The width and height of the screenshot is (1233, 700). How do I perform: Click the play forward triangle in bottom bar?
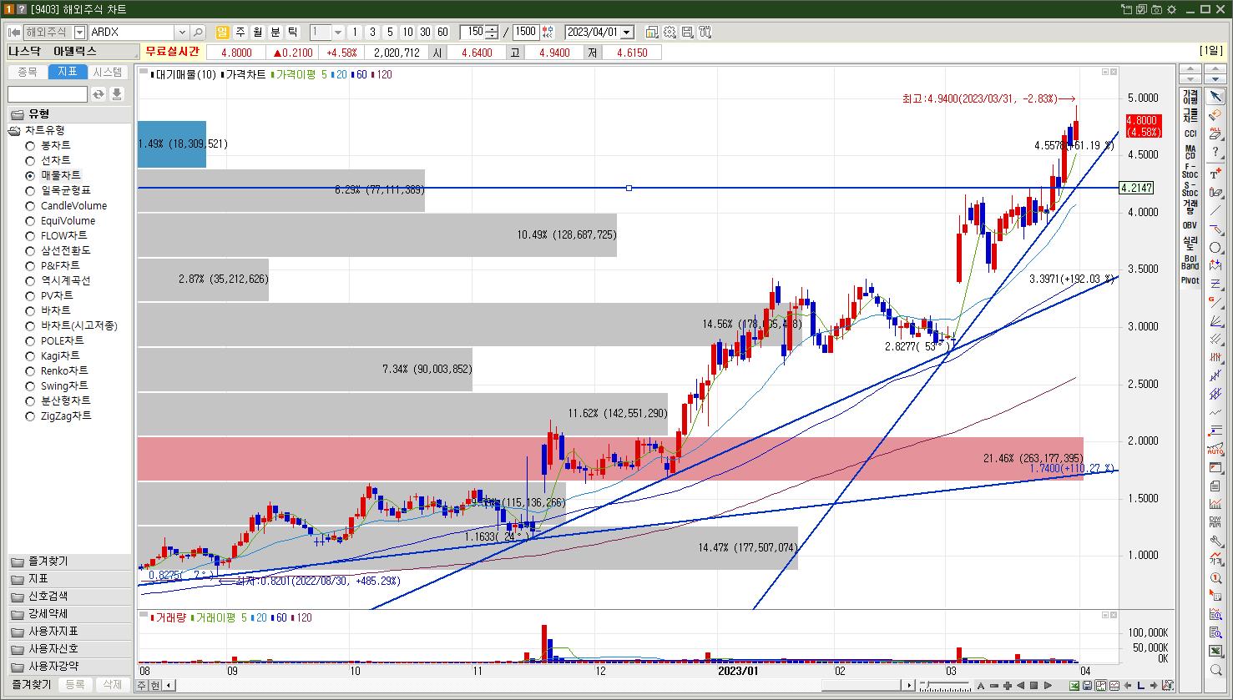click(x=1048, y=686)
